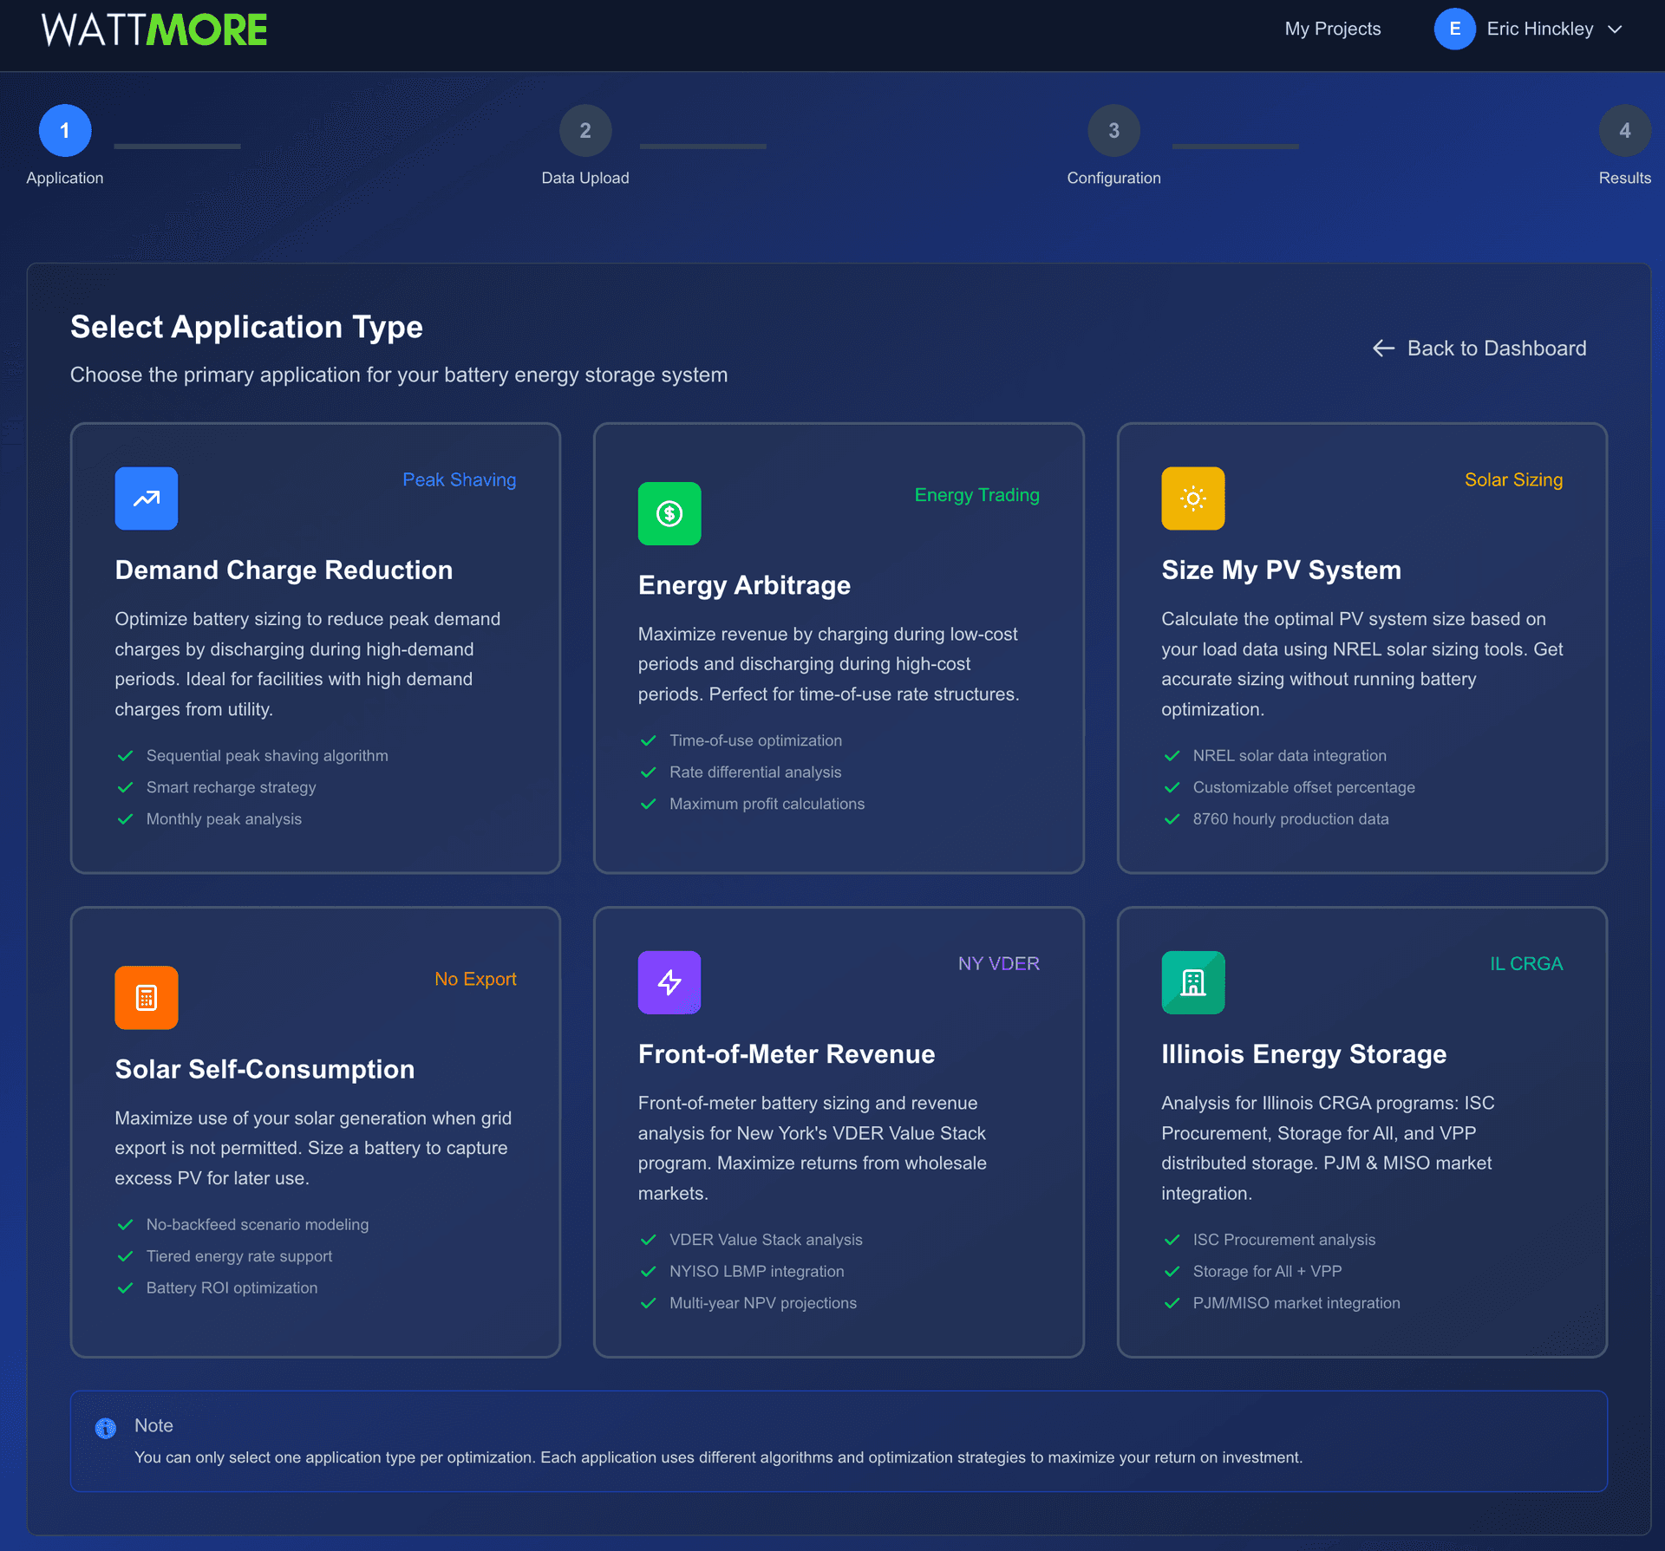Click the info icon next to the Note
Screen dimensions: 1665x1551
pyautogui.click(x=106, y=1425)
